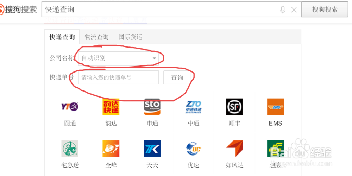This screenshot has height=176, width=352.
Task: Select the 如风达 courier icon
Action: [234, 149]
